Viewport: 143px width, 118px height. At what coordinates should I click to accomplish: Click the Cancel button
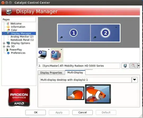click(82, 112)
